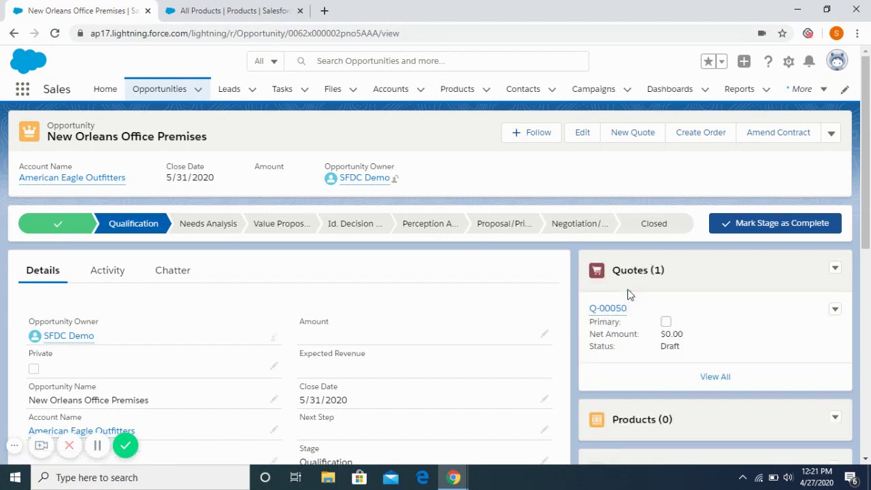Click the recorder webcam icon

pos(42,446)
